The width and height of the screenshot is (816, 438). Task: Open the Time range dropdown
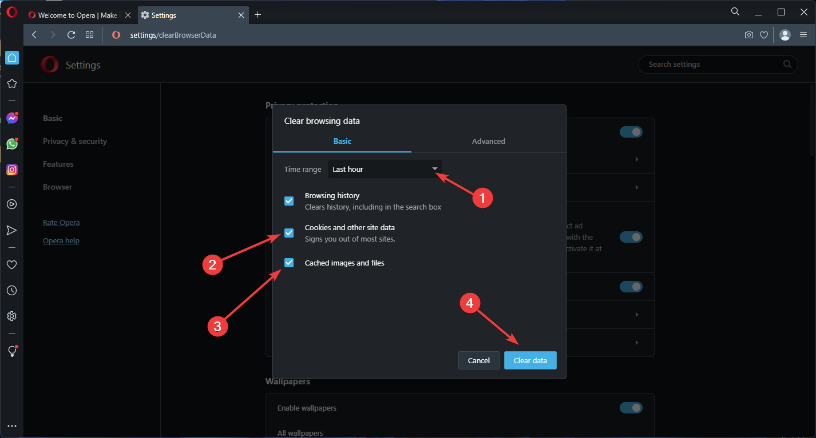(385, 169)
